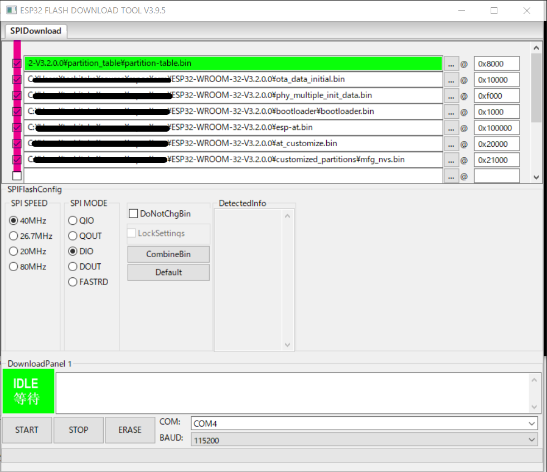The image size is (547, 472).
Task: Minimize the Flash Download Tool window
Action: pyautogui.click(x=462, y=11)
